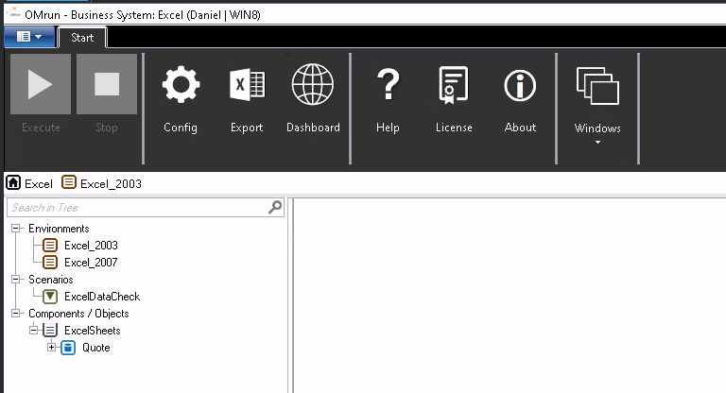
Task: Open the Dashboard globe icon
Action: [313, 84]
